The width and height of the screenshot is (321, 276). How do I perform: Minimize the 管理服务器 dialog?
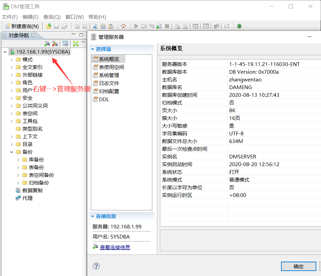(310, 37)
